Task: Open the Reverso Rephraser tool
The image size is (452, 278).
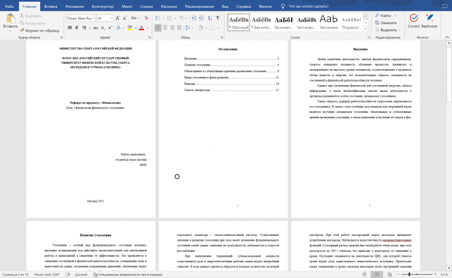Action: click(429, 21)
